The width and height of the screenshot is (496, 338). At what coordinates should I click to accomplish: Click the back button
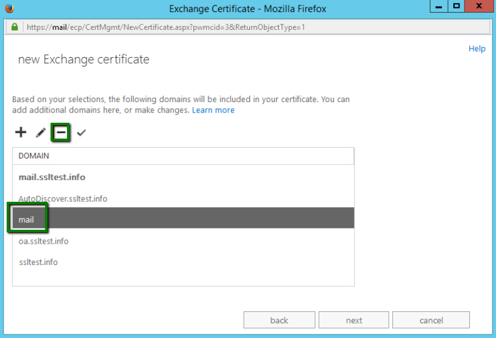(x=279, y=320)
